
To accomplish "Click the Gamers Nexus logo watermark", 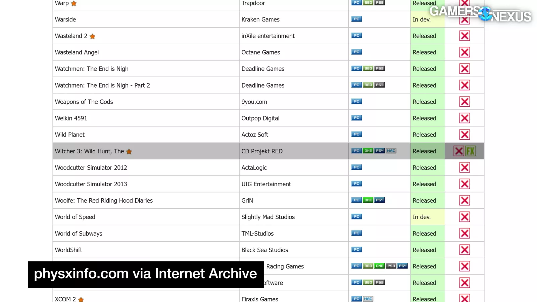I will coord(480,14).
